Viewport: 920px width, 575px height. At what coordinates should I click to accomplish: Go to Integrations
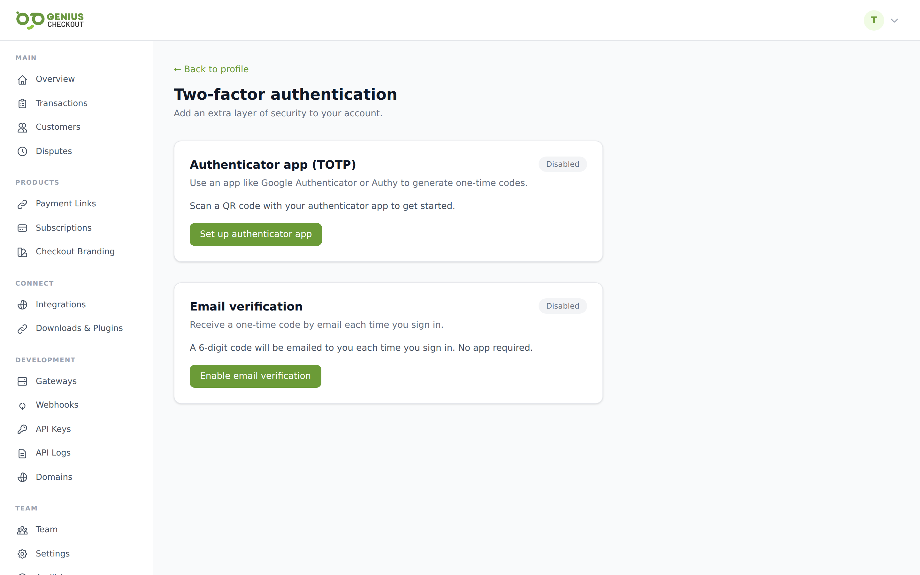pos(61,305)
